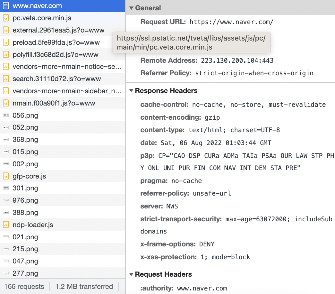The width and height of the screenshot is (335, 294).
Task: Select the ndp-loader.js request name
Action: coord(33,225)
